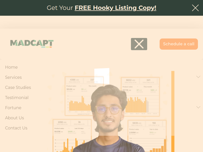203x152 pixels.
Task: Go to the Home menu item
Action: click(11, 67)
